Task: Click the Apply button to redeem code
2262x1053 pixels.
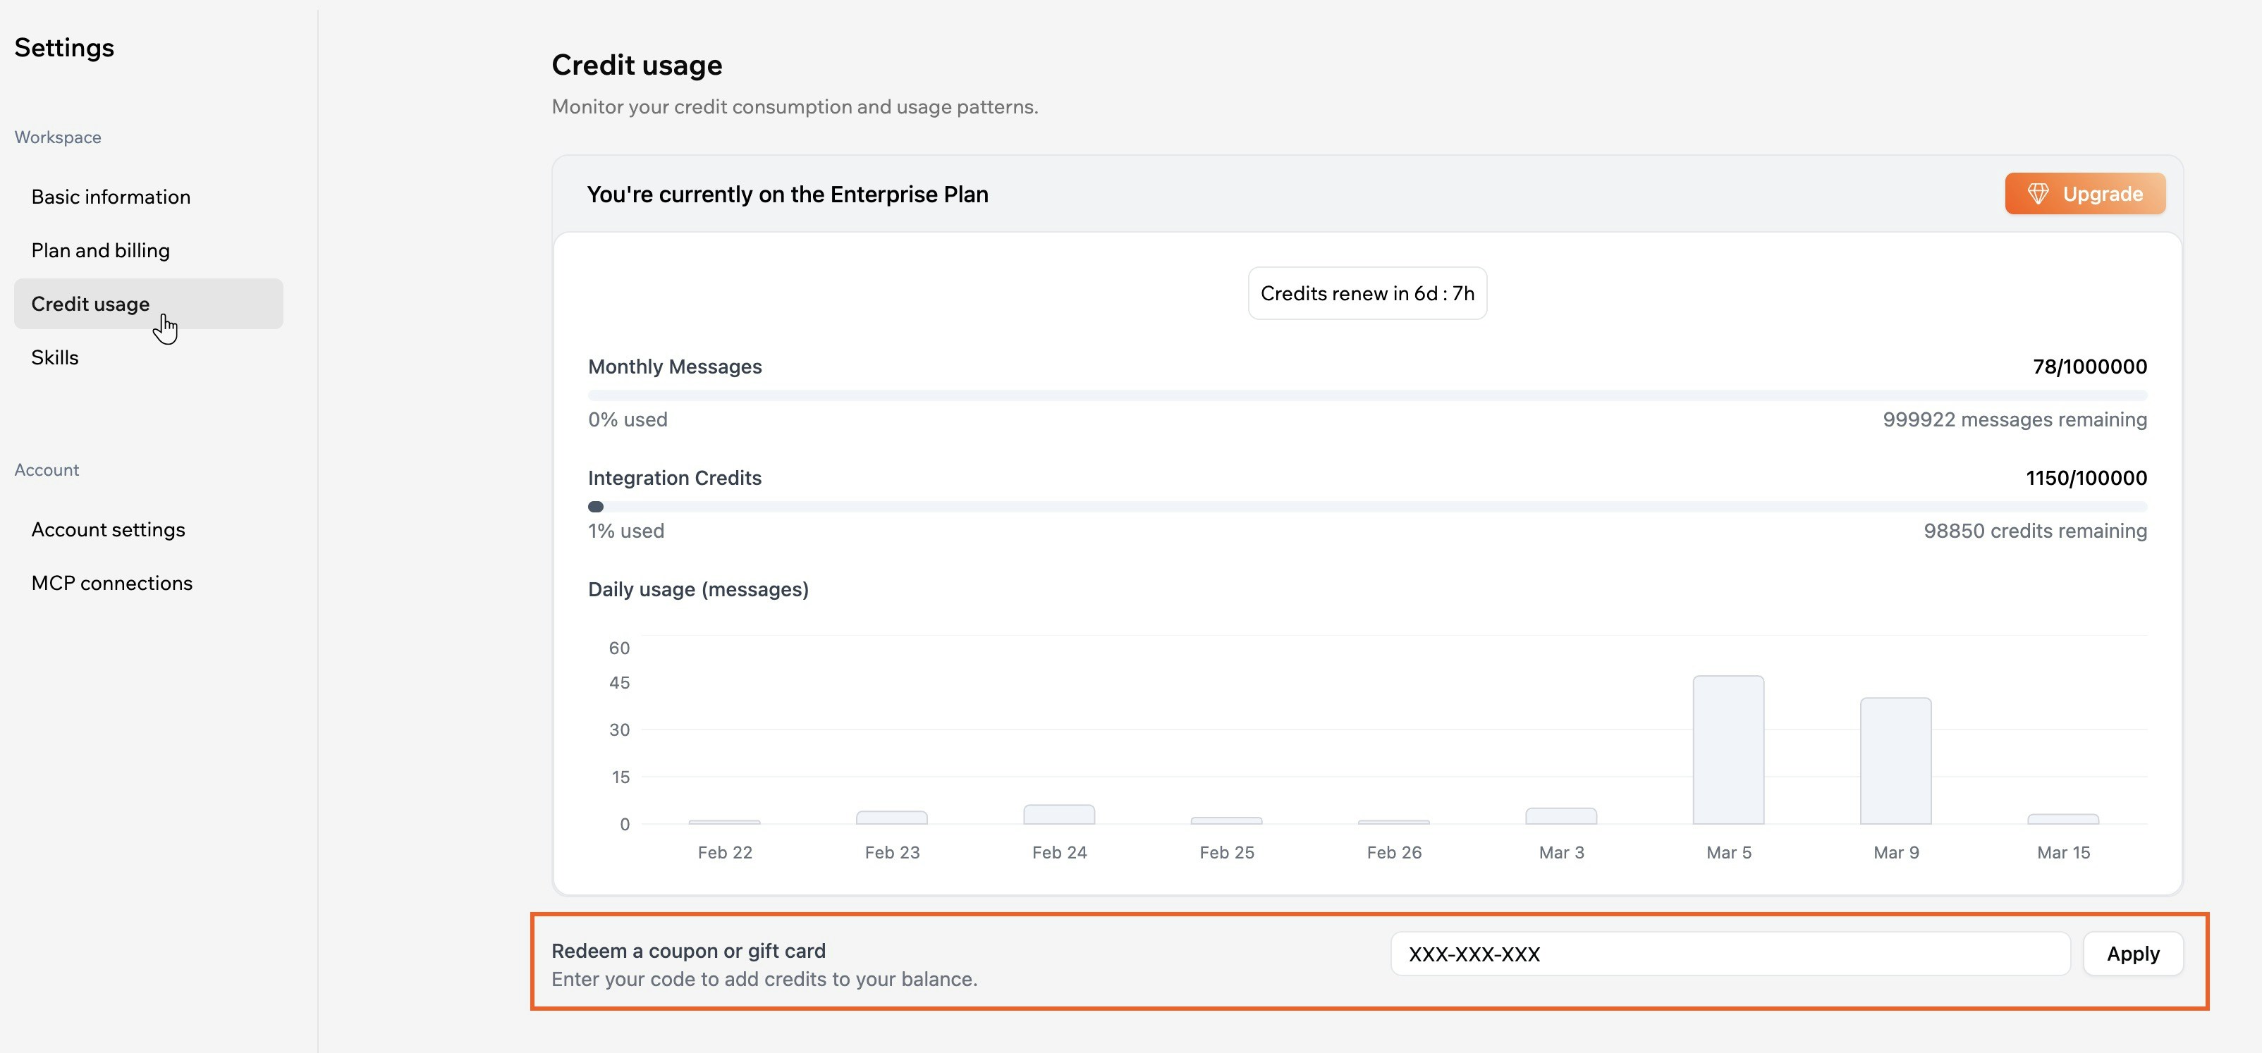Action: [2134, 954]
